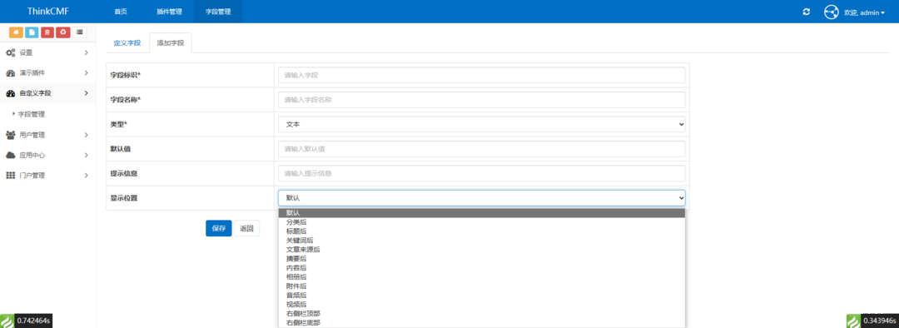Viewport: 899px width, 328px height.
Task: Open the 欢迎, admin user menu
Action: (x=864, y=12)
